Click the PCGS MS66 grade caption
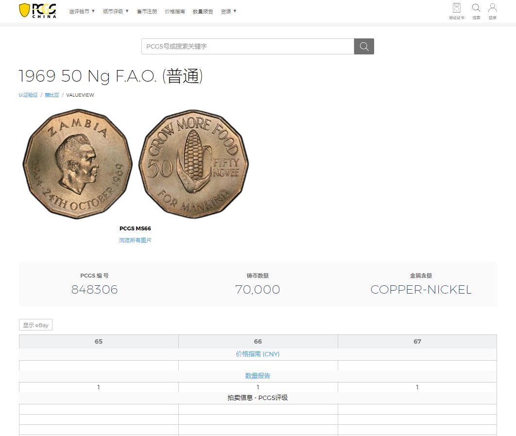Viewport: 516px width, 436px height. [135, 228]
